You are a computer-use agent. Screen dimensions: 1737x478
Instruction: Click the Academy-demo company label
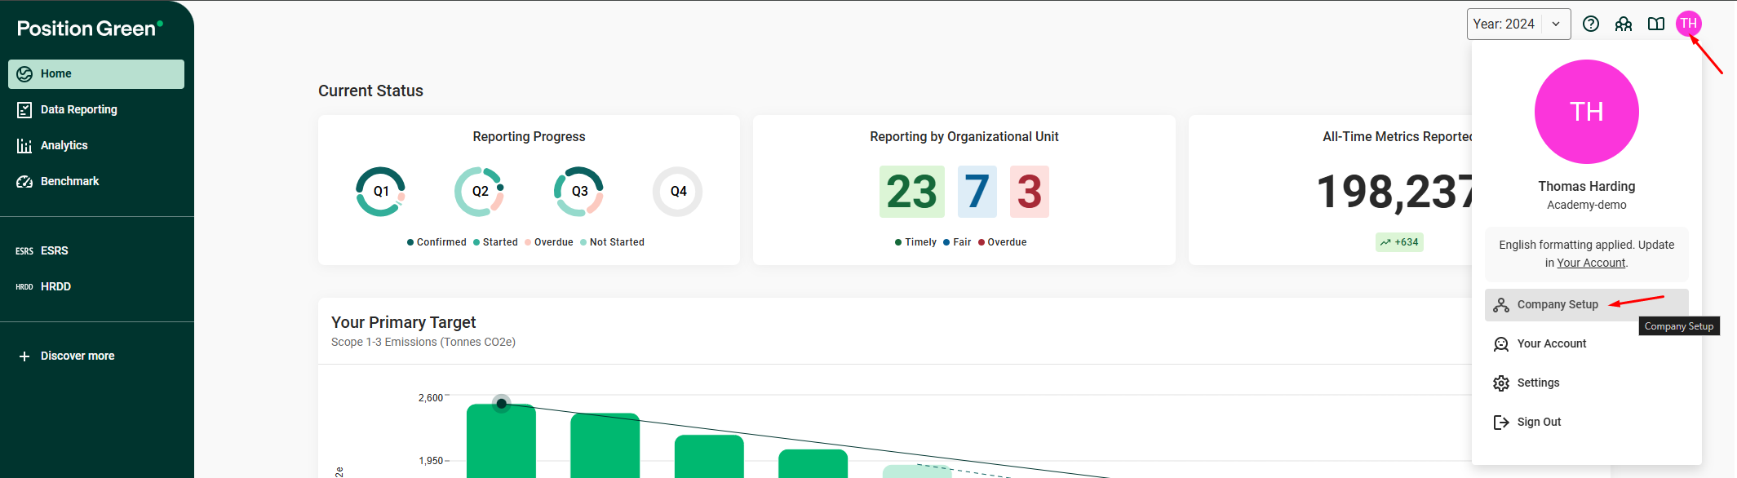[x=1587, y=205]
